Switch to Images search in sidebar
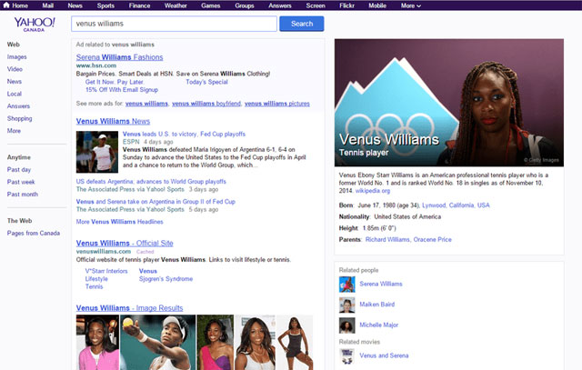 pyautogui.click(x=16, y=56)
